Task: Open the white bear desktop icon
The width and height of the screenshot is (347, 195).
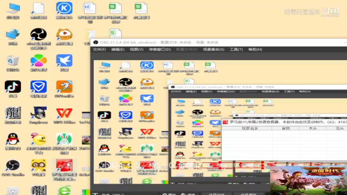Action: [x=13, y=191]
